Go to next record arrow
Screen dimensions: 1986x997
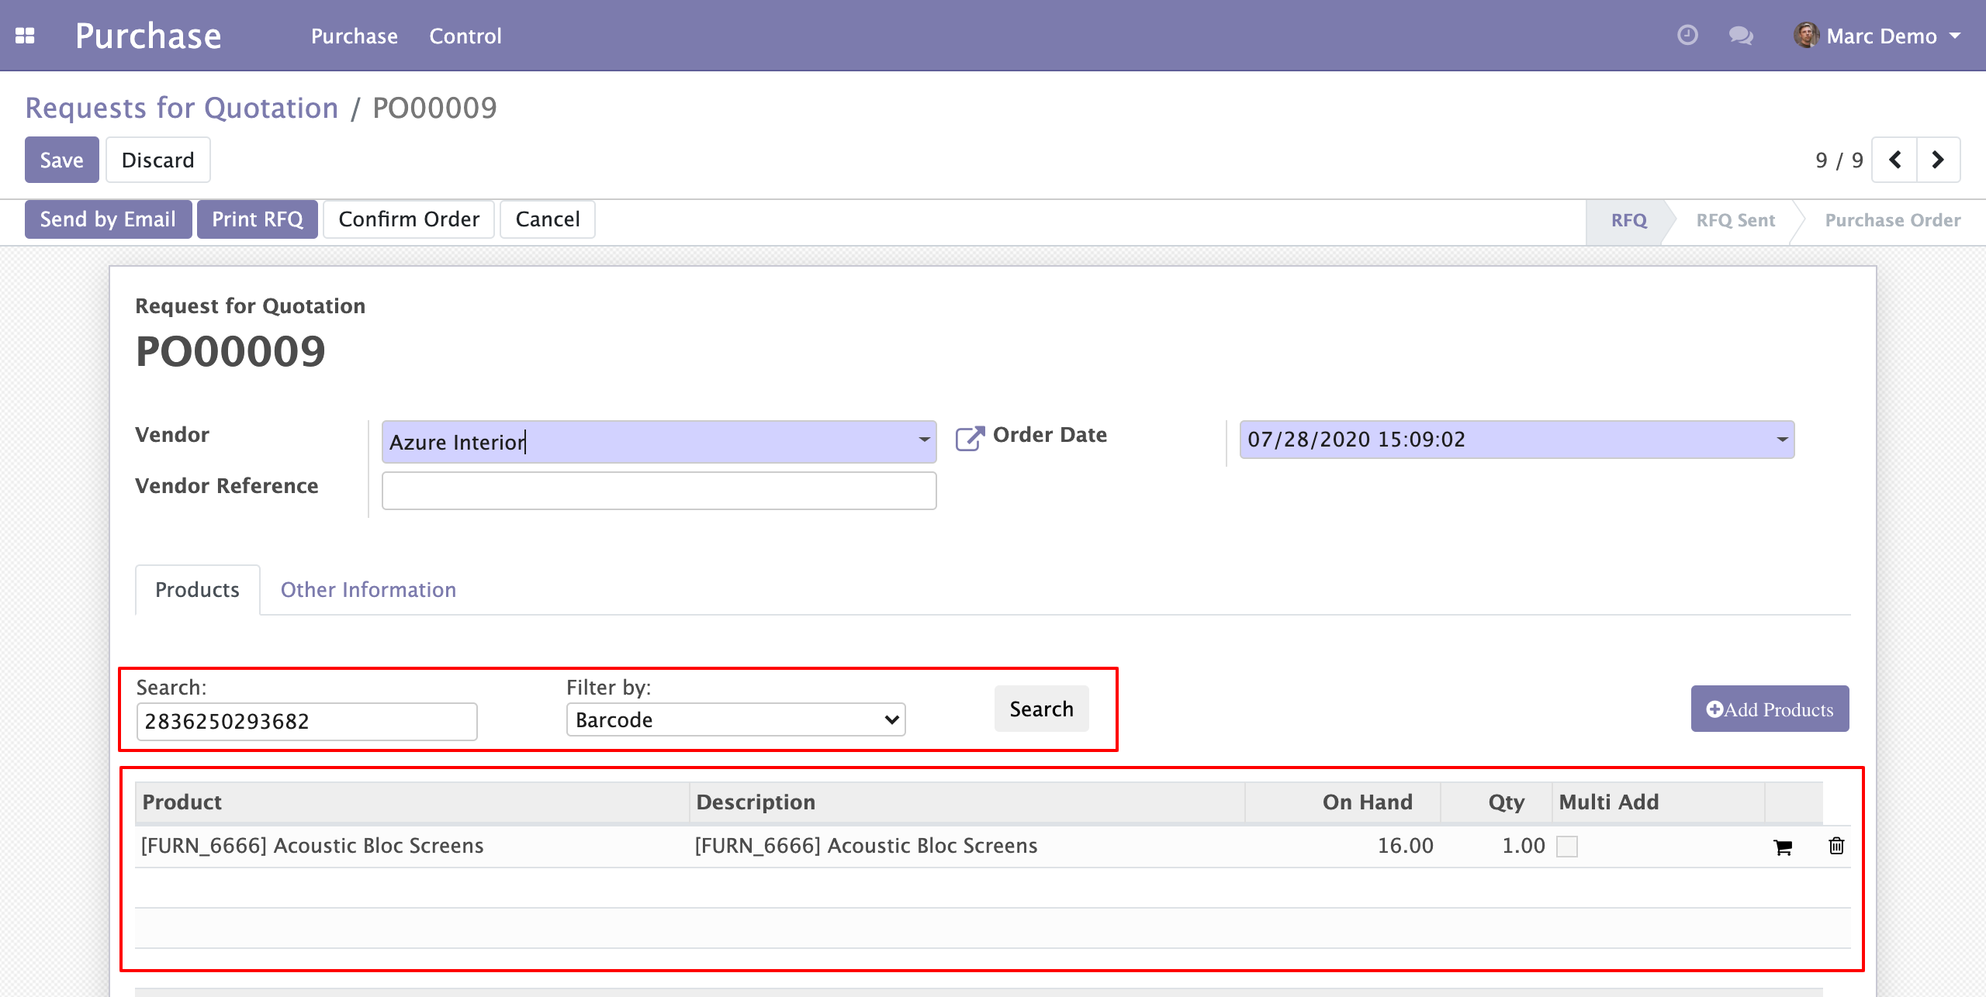(x=1938, y=160)
